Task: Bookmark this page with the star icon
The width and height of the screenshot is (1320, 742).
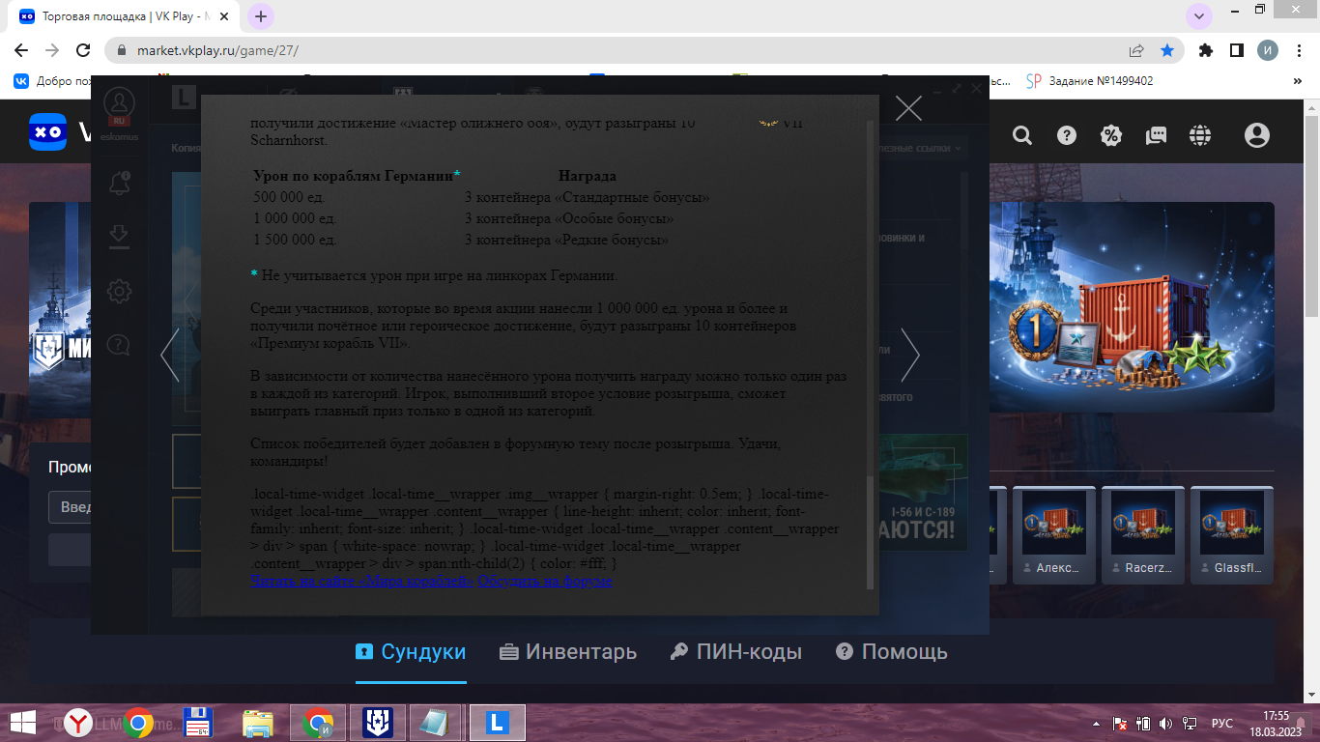Action: pos(1167,50)
